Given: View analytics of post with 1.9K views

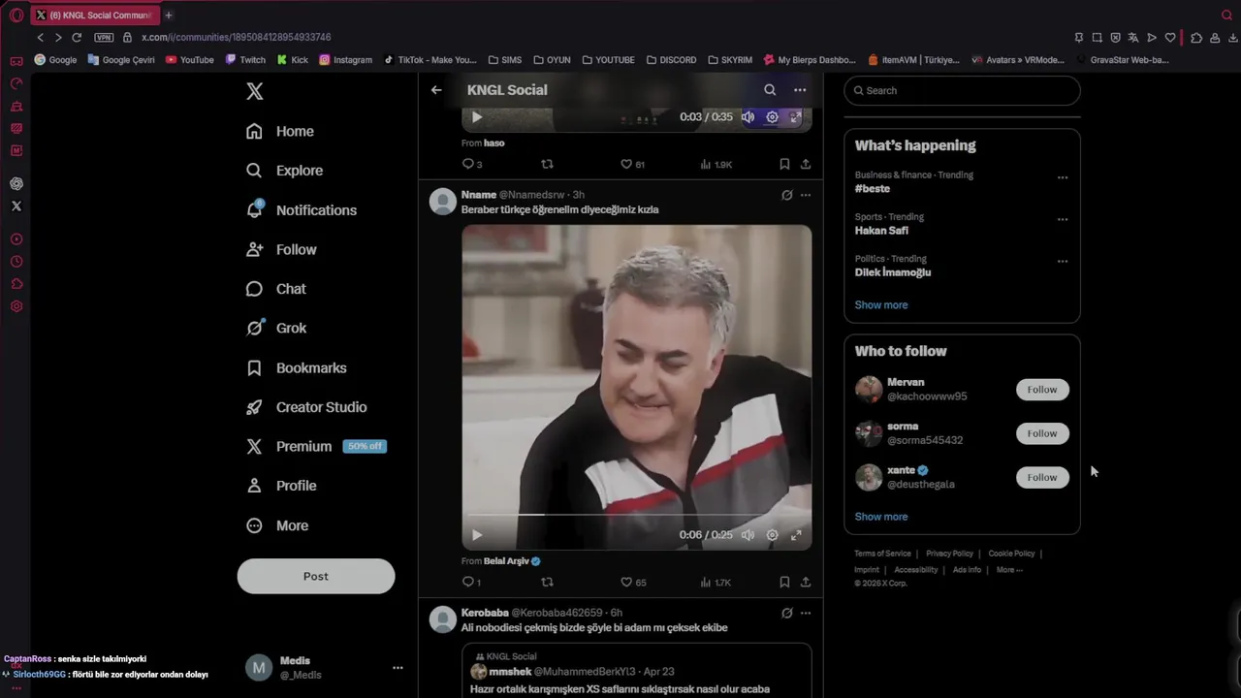Looking at the screenshot, I should coord(716,164).
